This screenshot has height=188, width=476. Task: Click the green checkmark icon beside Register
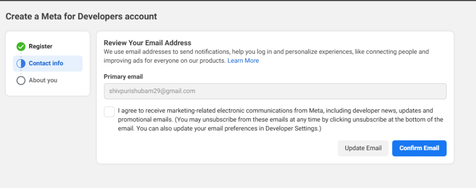pos(21,46)
